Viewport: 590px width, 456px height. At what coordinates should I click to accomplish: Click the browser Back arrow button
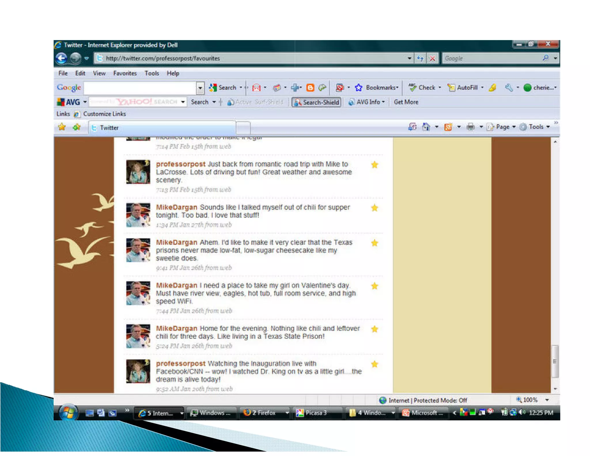tap(61, 58)
